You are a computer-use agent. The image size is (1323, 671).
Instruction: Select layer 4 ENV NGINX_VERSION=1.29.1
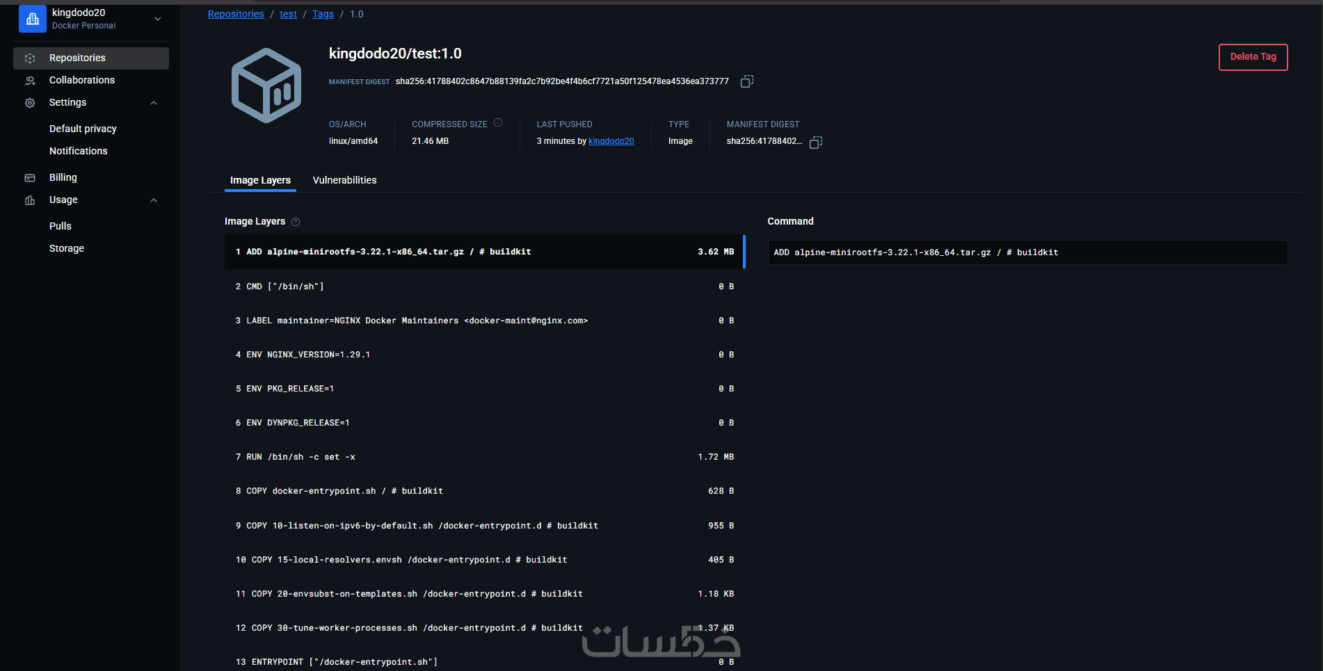coord(485,355)
